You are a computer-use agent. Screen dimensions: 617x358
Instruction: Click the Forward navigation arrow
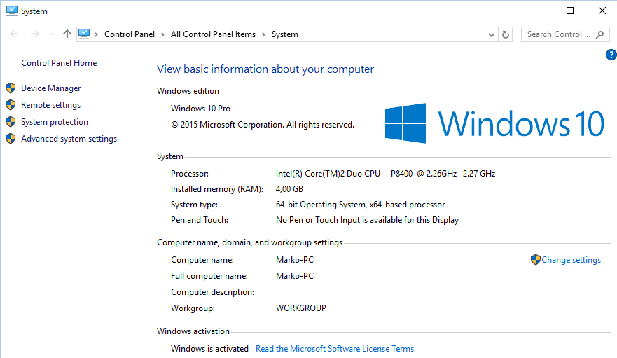coord(34,34)
